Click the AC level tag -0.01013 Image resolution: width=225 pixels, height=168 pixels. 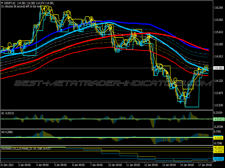pos(219,119)
